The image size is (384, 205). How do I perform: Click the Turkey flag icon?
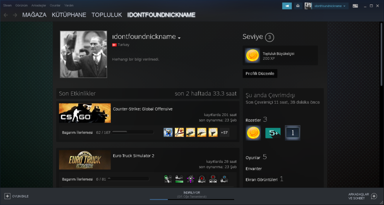pos(114,45)
